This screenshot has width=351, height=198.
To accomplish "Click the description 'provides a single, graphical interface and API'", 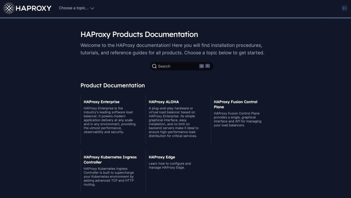I will point(238,119).
